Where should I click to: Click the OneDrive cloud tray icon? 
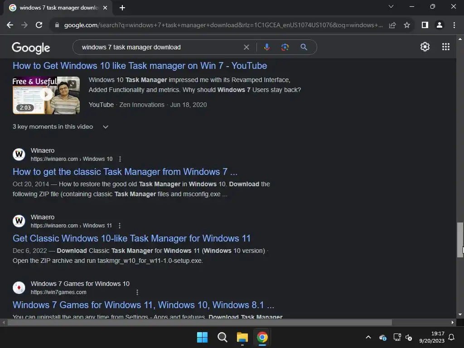[x=382, y=337]
